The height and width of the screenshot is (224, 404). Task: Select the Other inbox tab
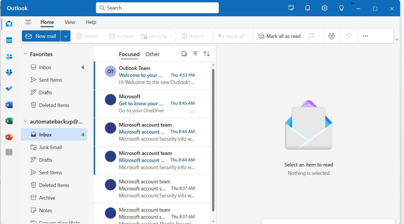(152, 54)
